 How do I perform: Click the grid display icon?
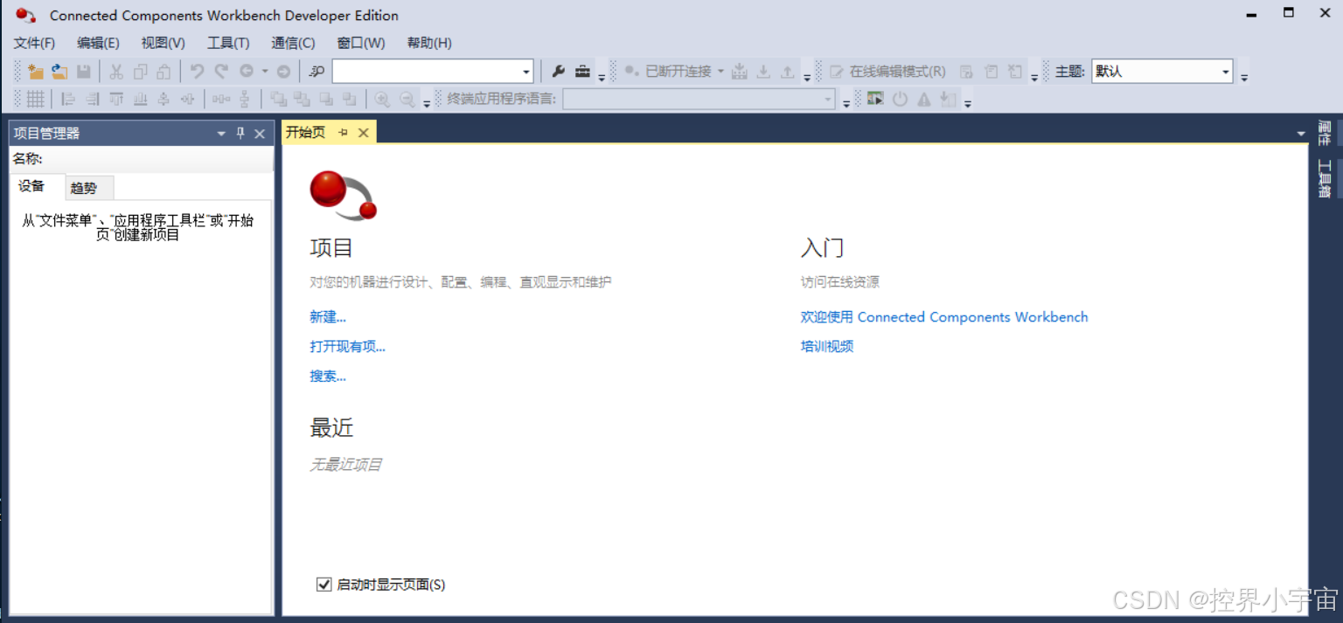click(35, 99)
